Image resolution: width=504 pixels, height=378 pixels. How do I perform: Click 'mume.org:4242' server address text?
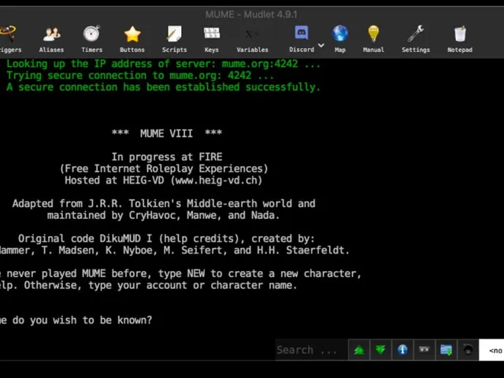260,64
